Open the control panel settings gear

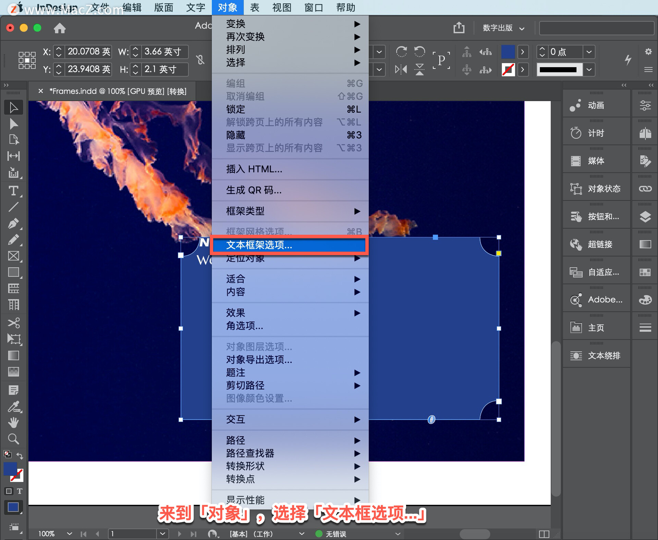coord(648,52)
